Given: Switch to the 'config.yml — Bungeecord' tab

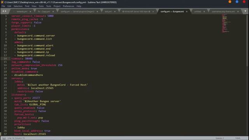Looking at the screenshot, I should point(172,12).
